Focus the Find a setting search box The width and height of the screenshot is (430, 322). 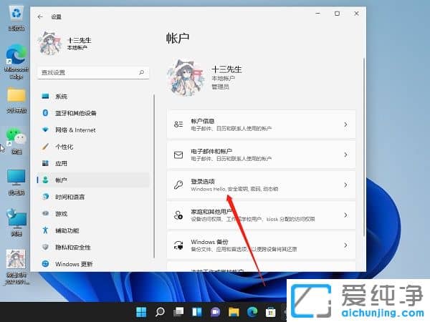click(93, 72)
